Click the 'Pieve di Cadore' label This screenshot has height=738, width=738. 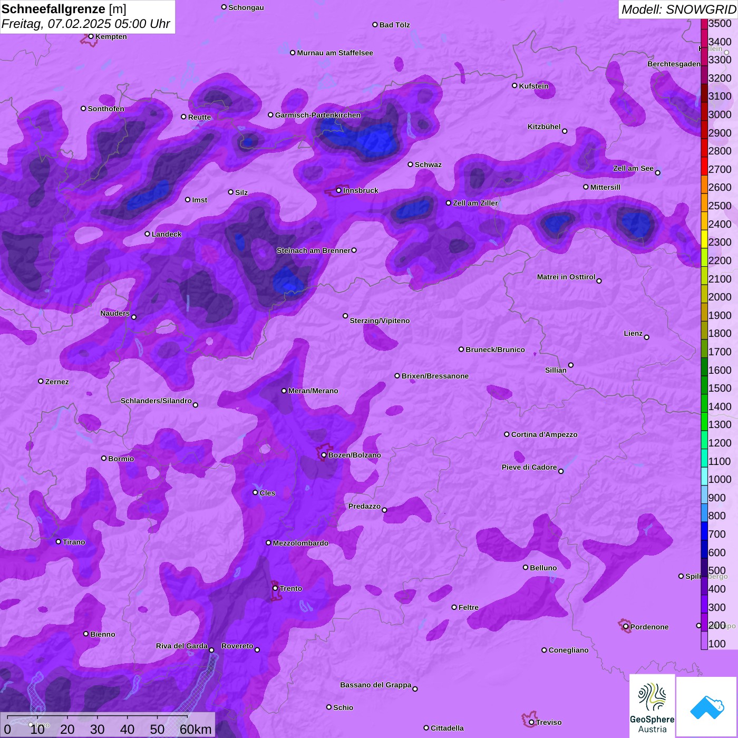pos(529,467)
